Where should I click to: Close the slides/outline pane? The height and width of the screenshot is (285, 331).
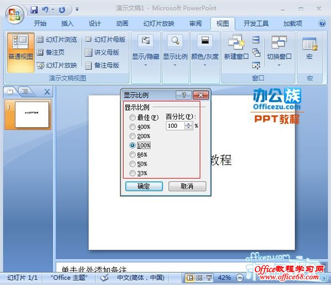point(47,92)
